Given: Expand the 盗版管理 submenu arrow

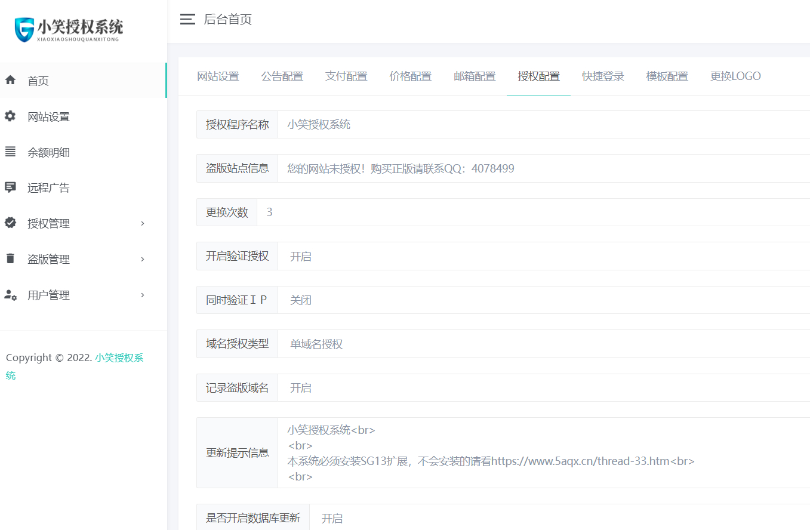Looking at the screenshot, I should pos(142,259).
